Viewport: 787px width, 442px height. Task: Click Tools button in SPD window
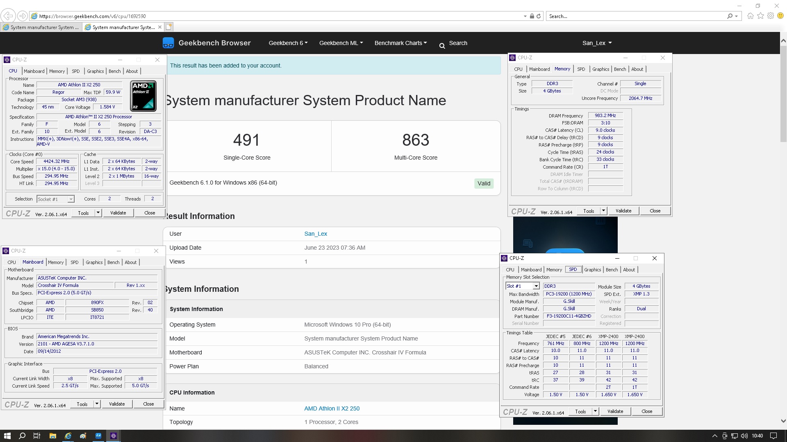click(580, 411)
